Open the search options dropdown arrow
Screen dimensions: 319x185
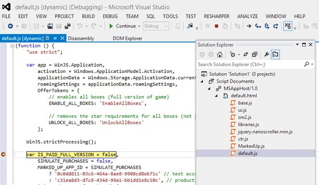click(x=312, y=64)
